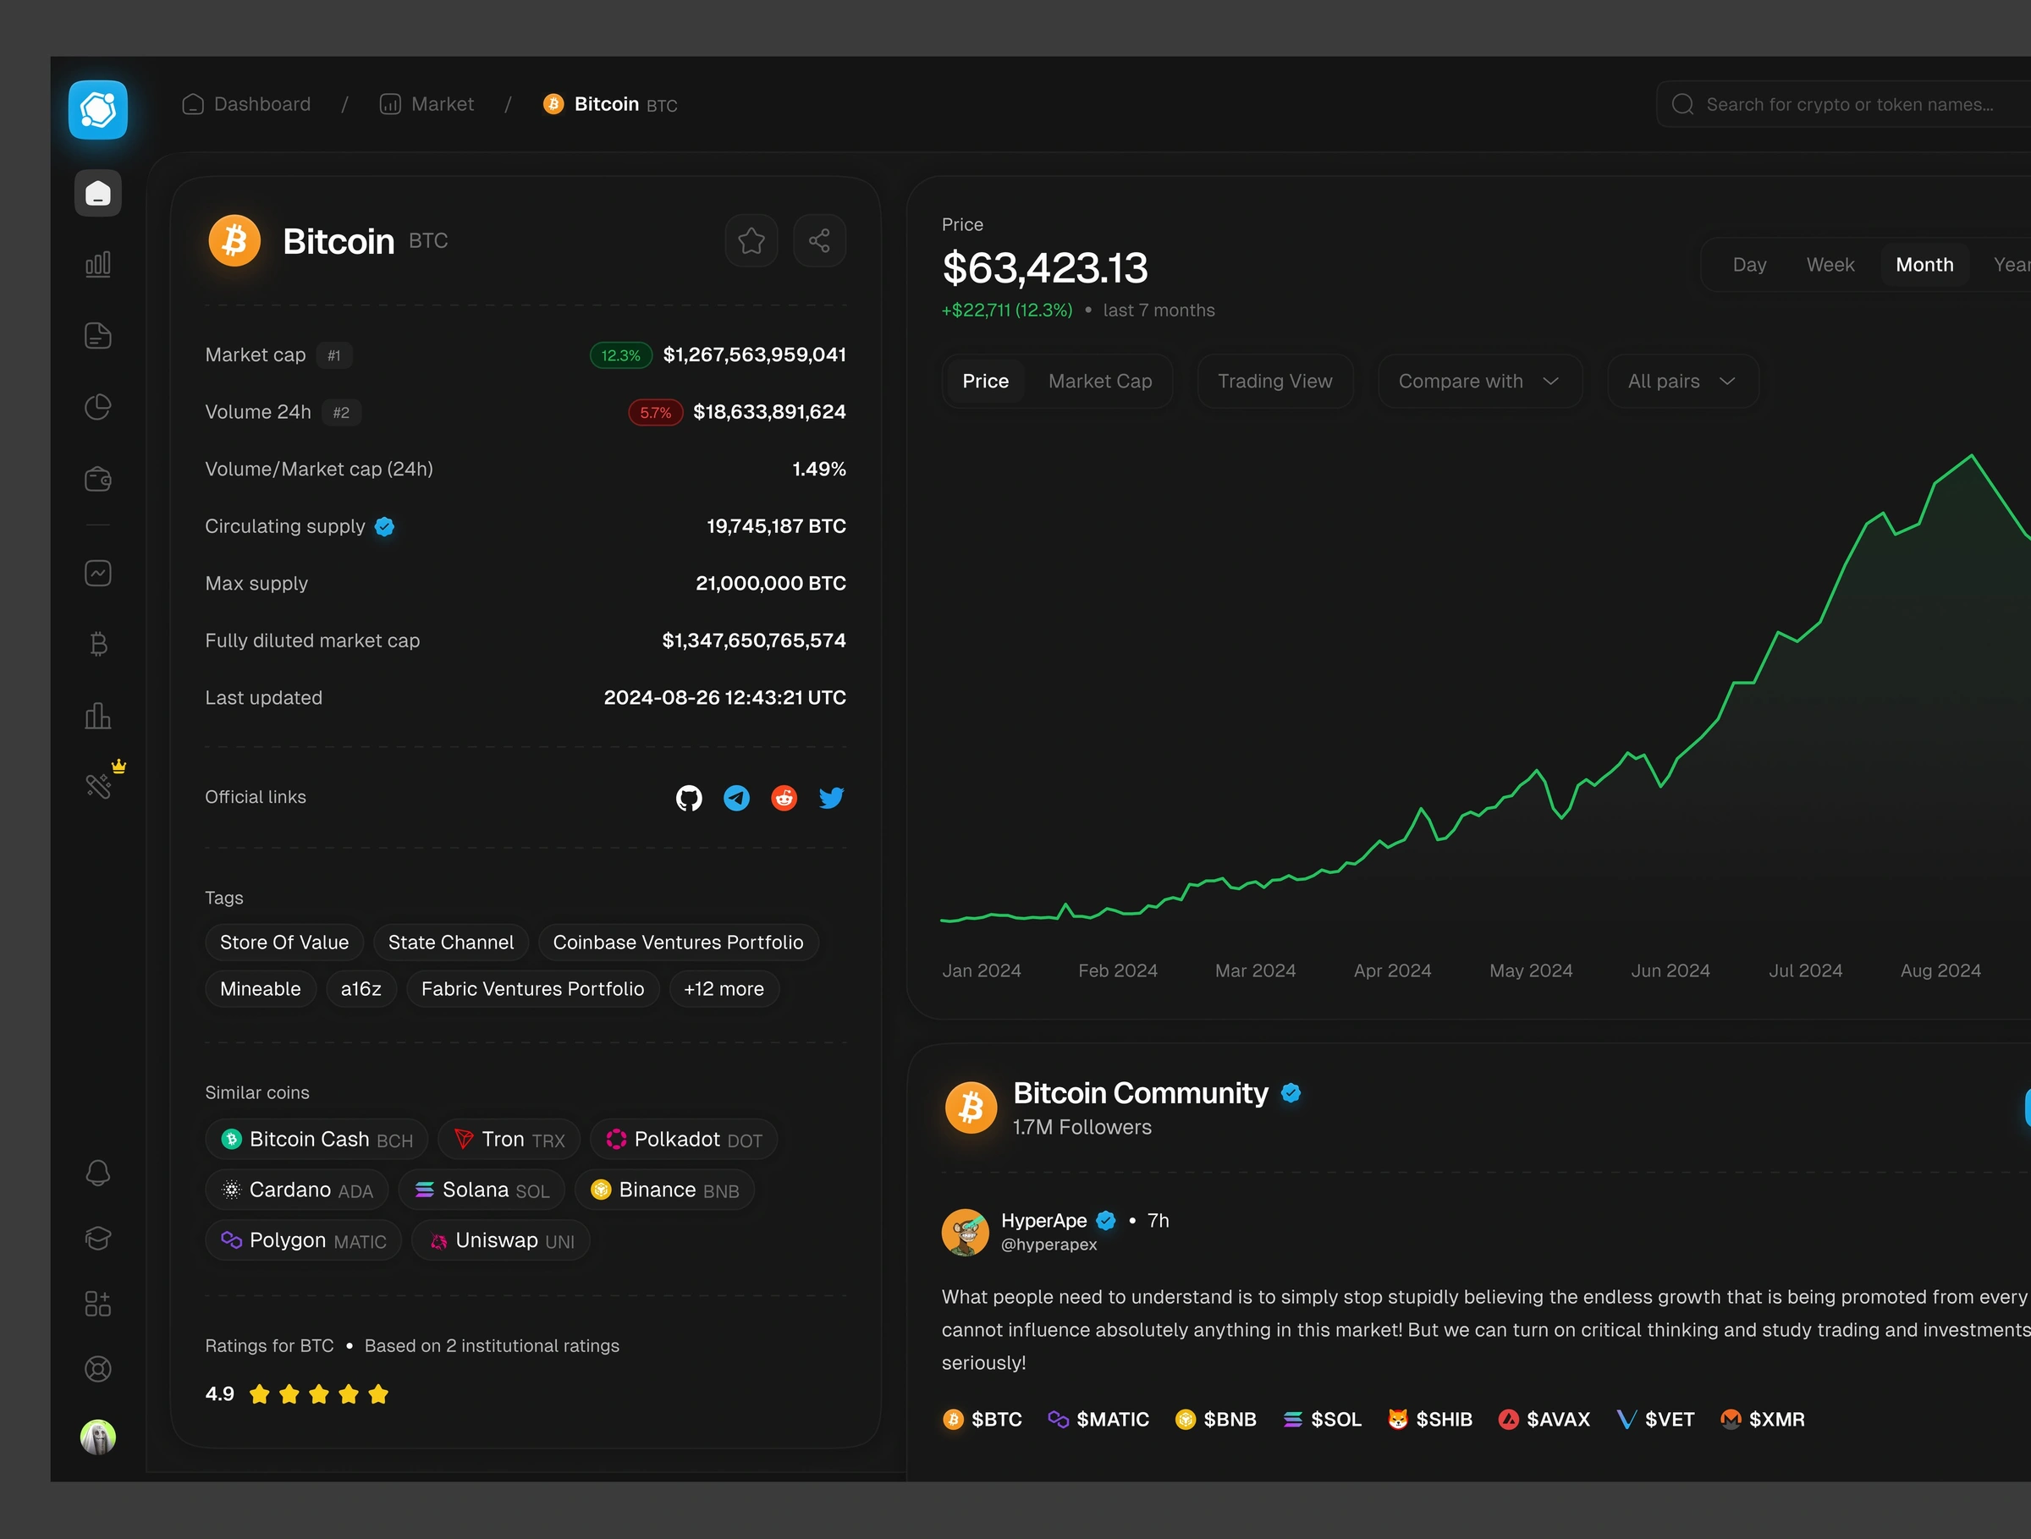
Task: Click the 4.9 star rating
Action: click(x=296, y=1395)
